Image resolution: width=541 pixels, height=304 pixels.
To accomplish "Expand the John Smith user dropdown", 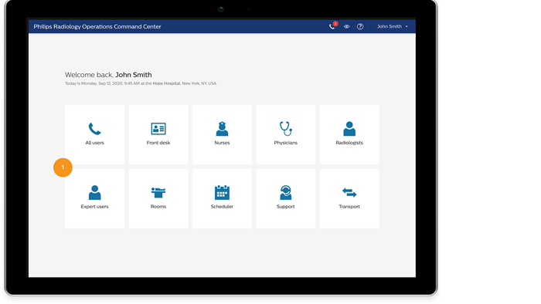I will 393,26.
